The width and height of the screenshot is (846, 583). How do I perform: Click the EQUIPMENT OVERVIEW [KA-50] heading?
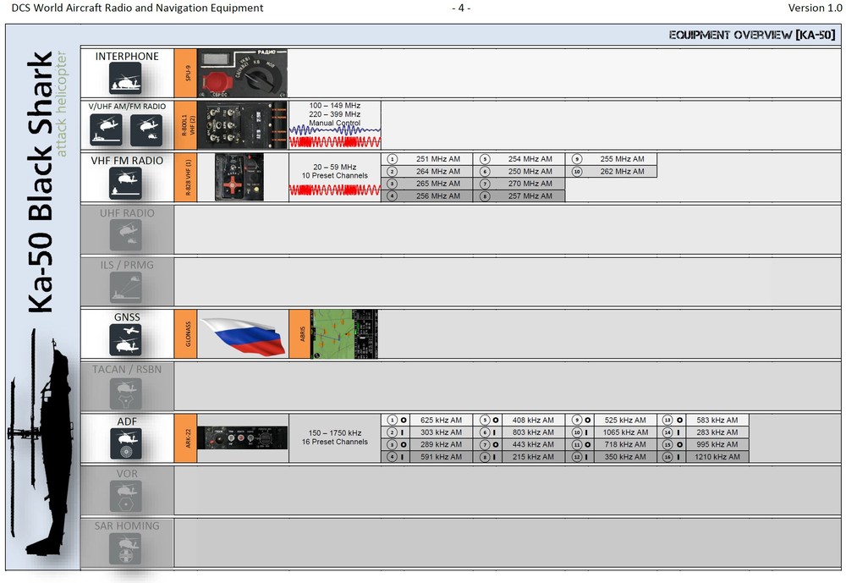pyautogui.click(x=752, y=35)
